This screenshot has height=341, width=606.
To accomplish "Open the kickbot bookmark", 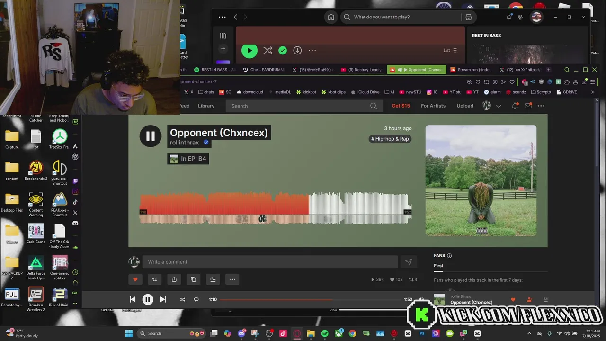I will point(305,92).
